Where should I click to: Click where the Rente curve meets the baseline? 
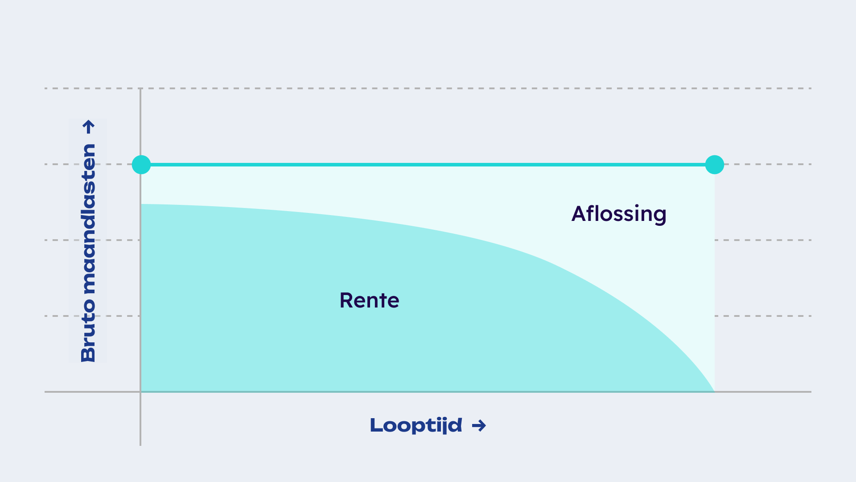(714, 391)
